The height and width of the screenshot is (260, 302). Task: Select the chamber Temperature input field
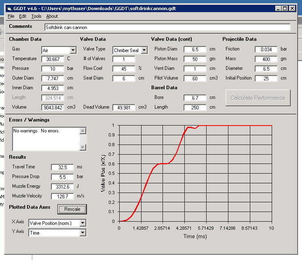tap(53, 59)
